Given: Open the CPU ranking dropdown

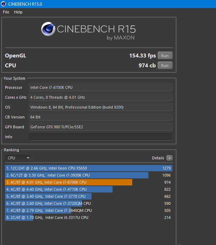Looking at the screenshot, I should pos(18,158).
